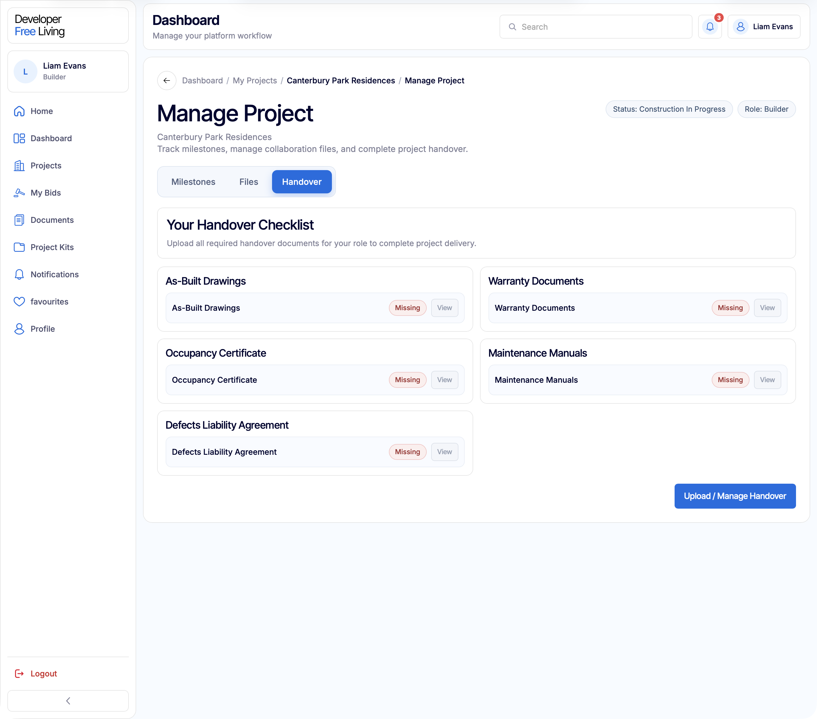Click the Profile person icon in sidebar
Viewport: 817px width, 719px height.
pyautogui.click(x=19, y=328)
